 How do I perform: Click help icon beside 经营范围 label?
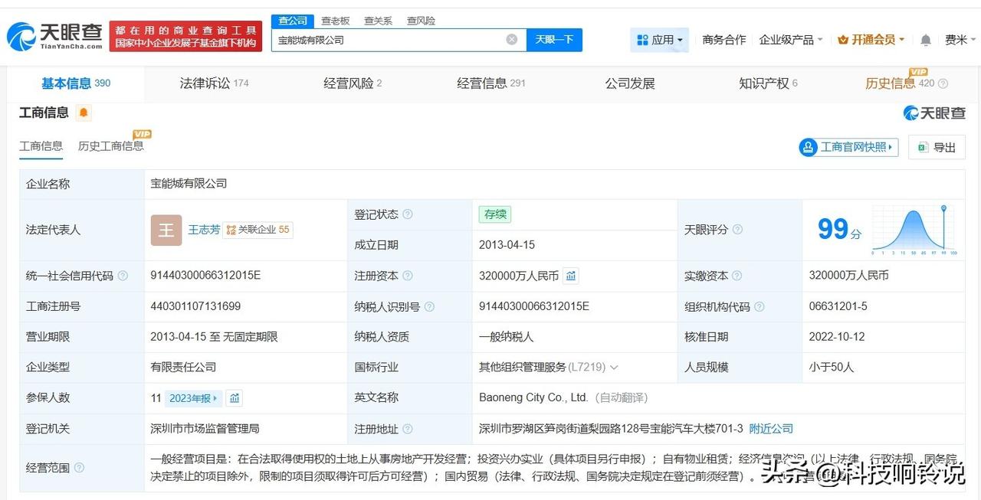tap(79, 468)
